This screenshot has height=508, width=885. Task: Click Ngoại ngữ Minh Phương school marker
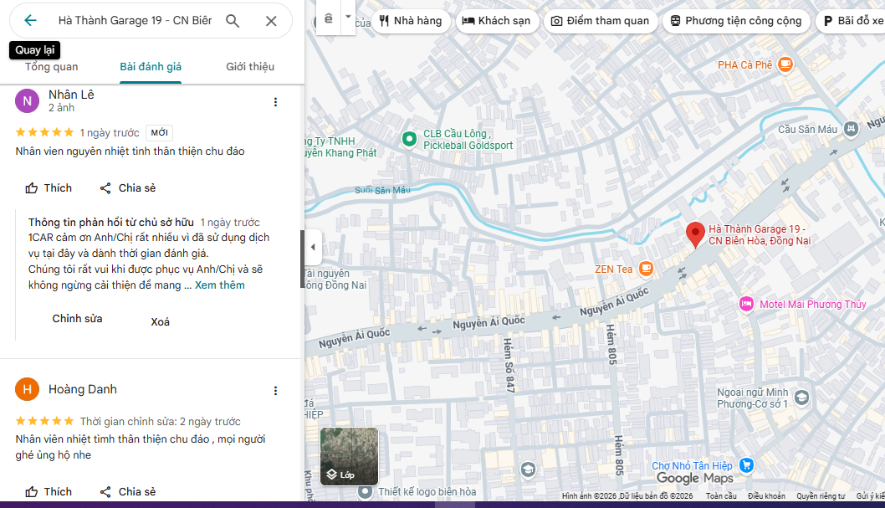(801, 398)
